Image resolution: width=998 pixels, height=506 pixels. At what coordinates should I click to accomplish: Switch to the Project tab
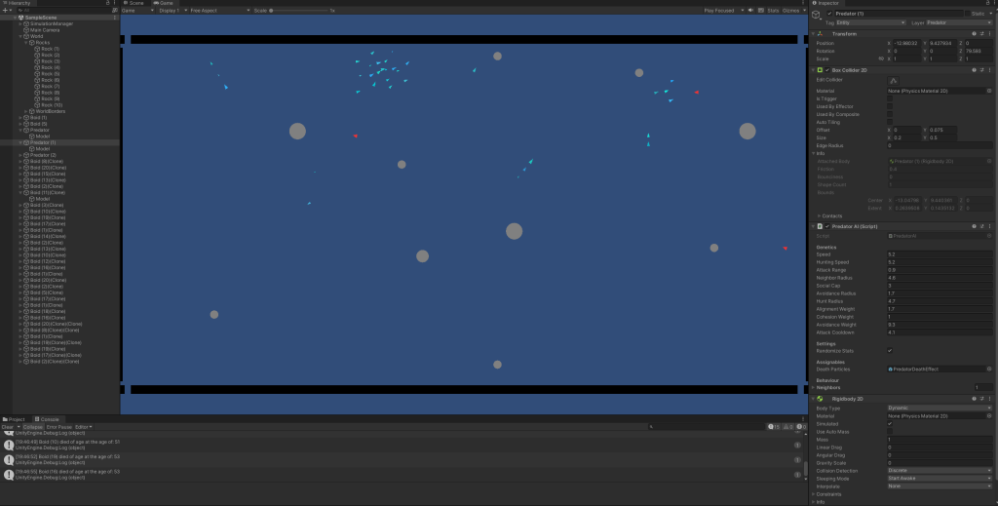click(16, 419)
